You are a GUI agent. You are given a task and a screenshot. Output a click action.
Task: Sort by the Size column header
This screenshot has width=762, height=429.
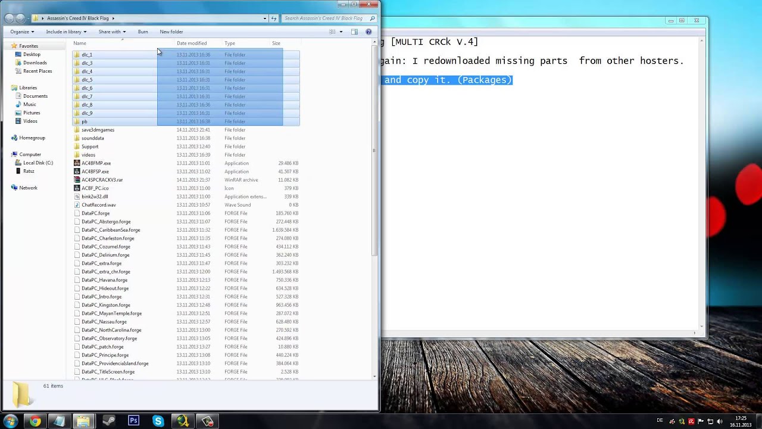pyautogui.click(x=276, y=43)
